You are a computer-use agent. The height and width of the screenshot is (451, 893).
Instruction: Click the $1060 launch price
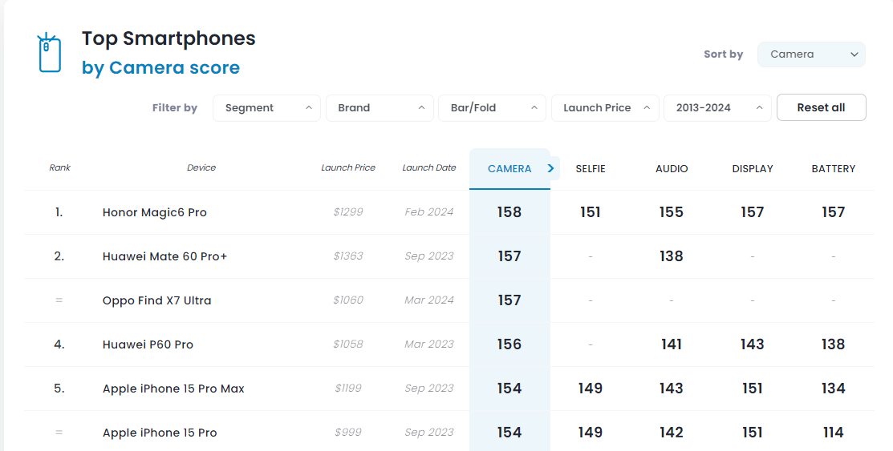click(348, 300)
